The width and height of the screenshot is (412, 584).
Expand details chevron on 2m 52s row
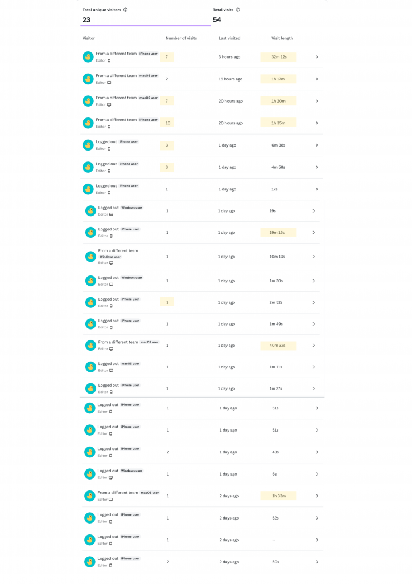click(x=314, y=302)
